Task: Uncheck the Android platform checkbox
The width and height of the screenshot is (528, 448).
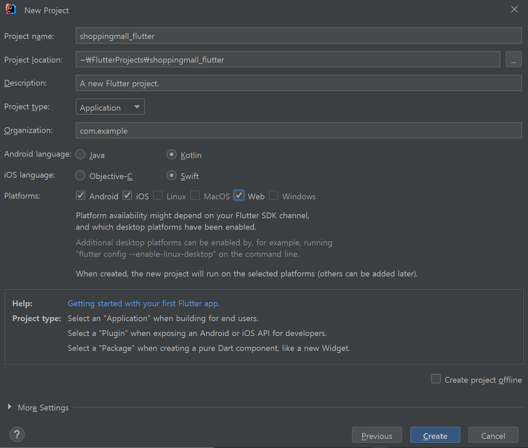Action: coord(81,196)
